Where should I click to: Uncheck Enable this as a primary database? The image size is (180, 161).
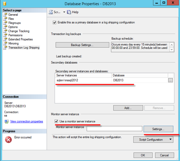[54, 22]
